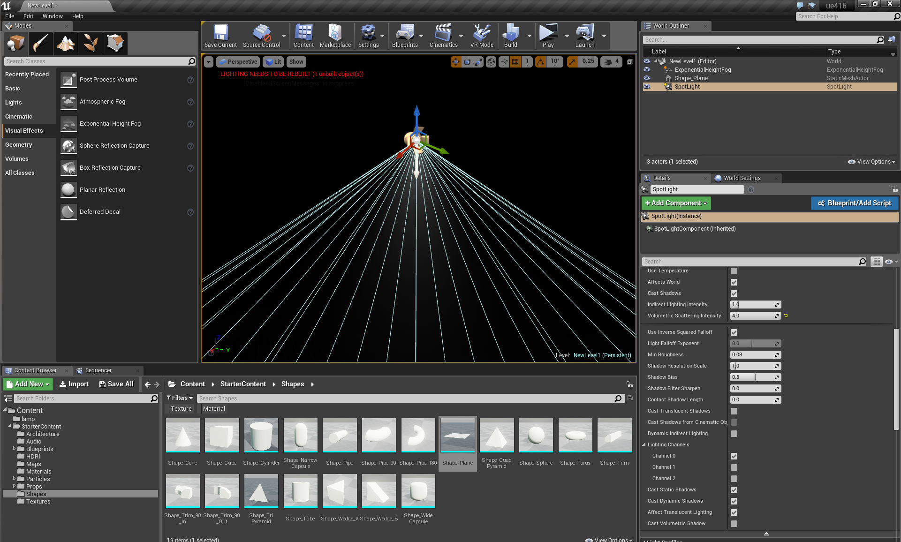901x542 pixels.
Task: Enable the Use Temperature checkbox
Action: 734,271
